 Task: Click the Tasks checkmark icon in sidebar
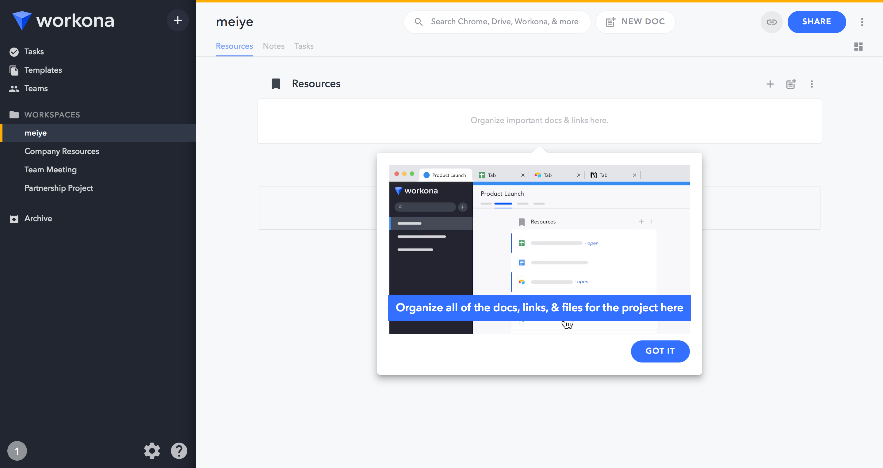14,52
